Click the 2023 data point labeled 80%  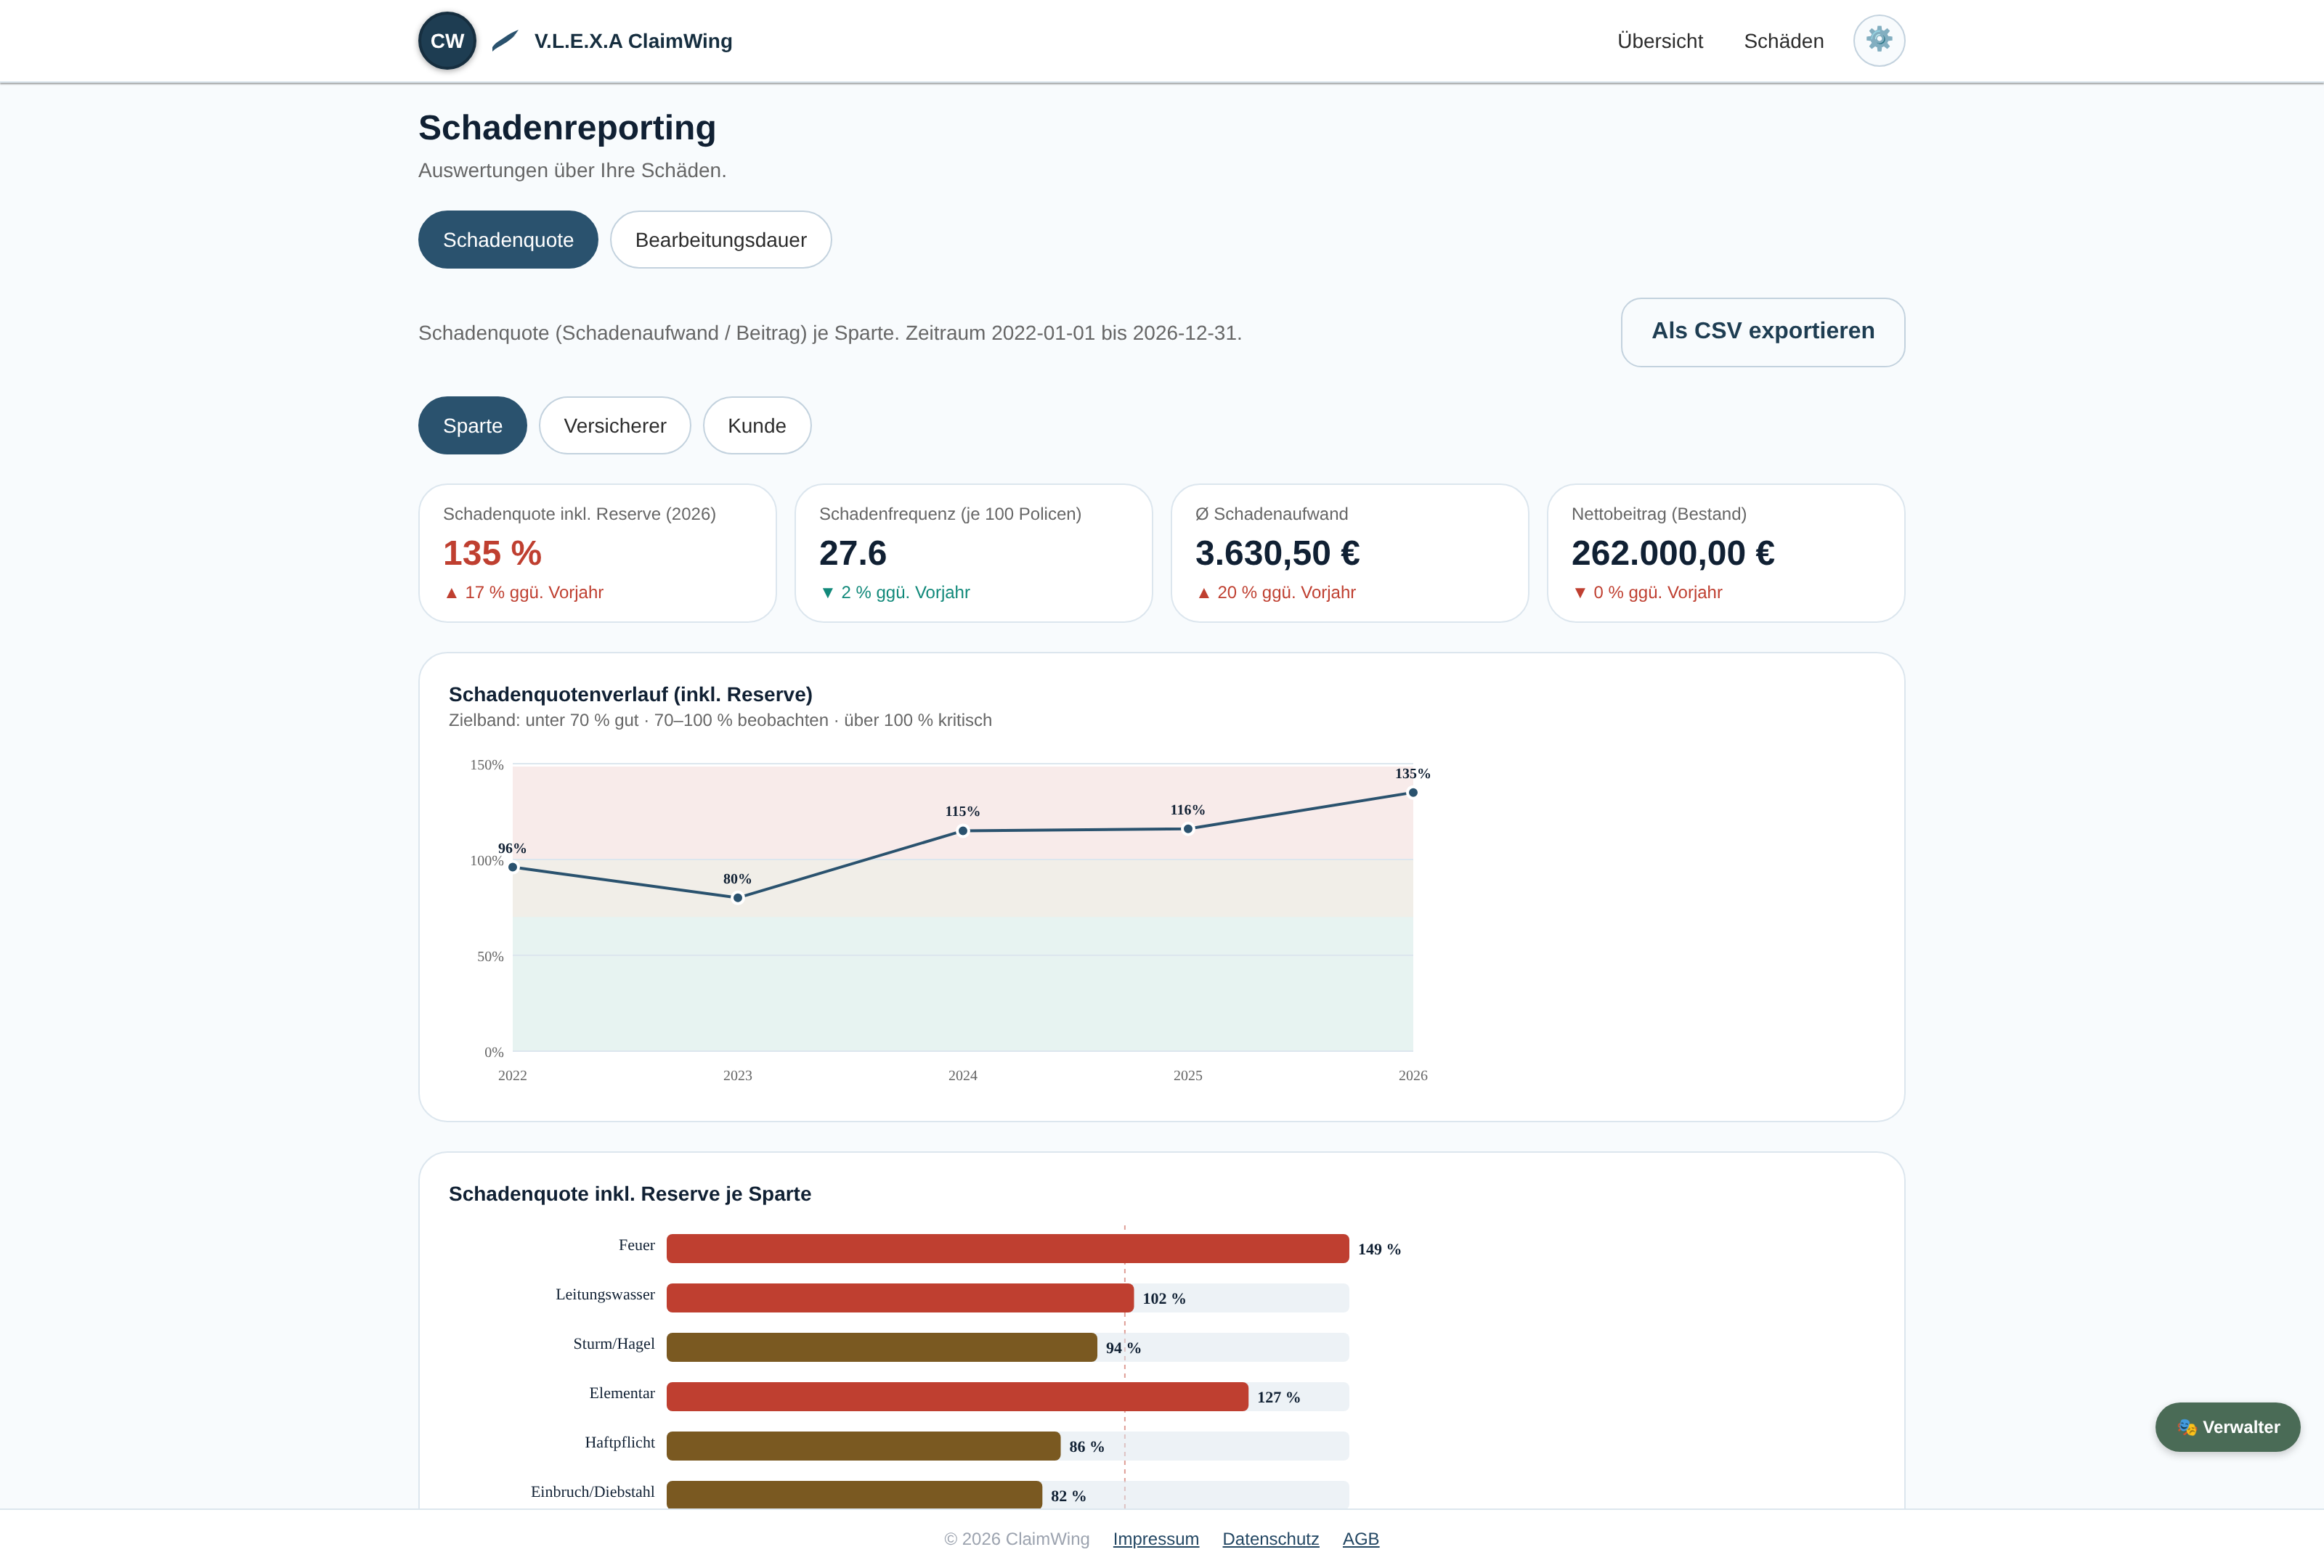point(738,897)
